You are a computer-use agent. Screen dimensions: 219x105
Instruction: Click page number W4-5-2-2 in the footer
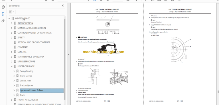(x=107, y=101)
